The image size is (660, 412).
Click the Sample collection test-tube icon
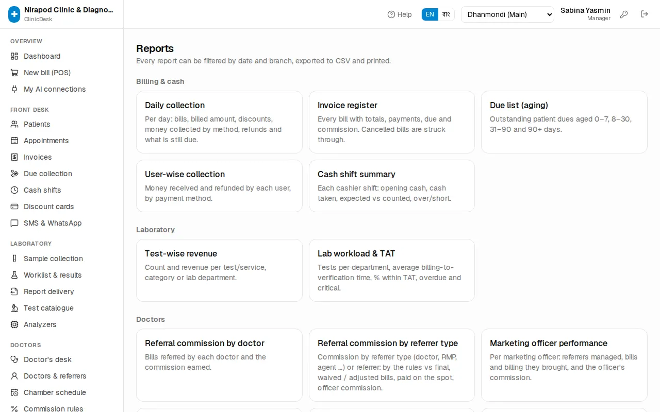[14, 259]
